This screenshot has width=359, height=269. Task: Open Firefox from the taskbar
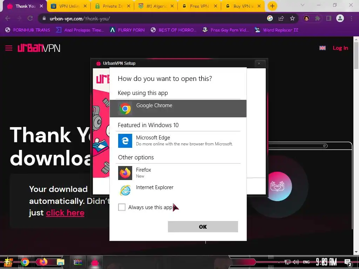pos(43,262)
